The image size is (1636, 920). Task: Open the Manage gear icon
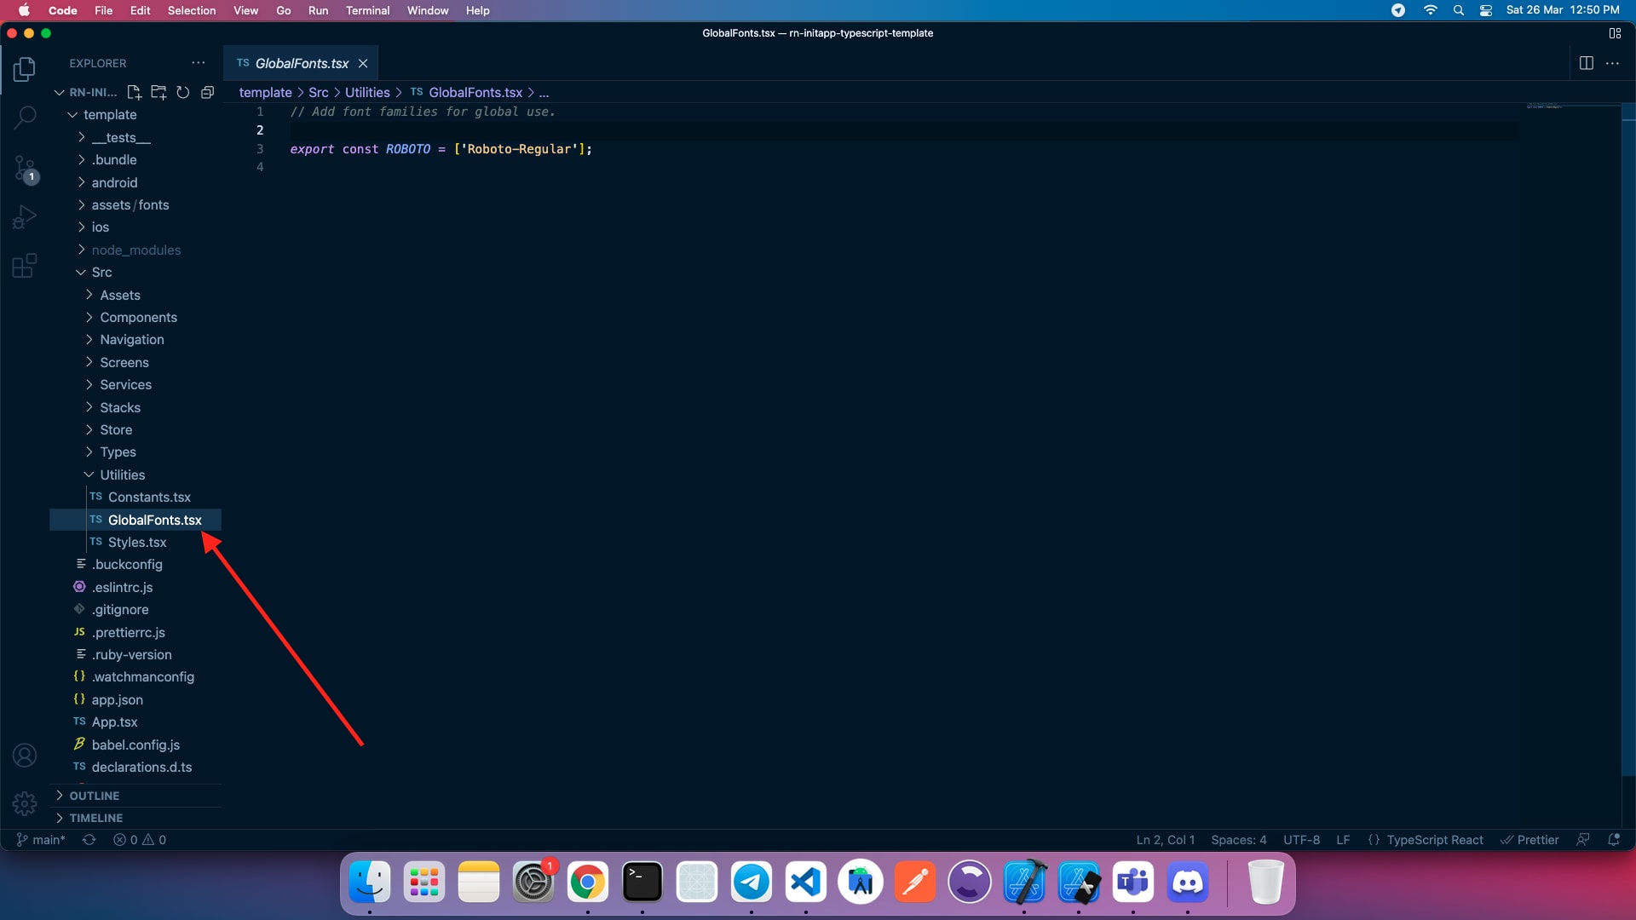24,803
